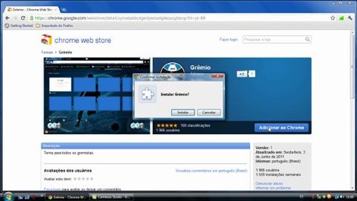
Task: Click the address bar URL
Action: pos(120,18)
